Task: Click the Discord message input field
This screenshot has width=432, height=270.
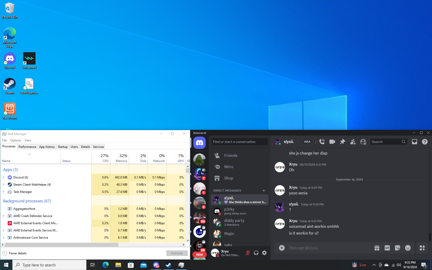Action: pyautogui.click(x=330, y=248)
